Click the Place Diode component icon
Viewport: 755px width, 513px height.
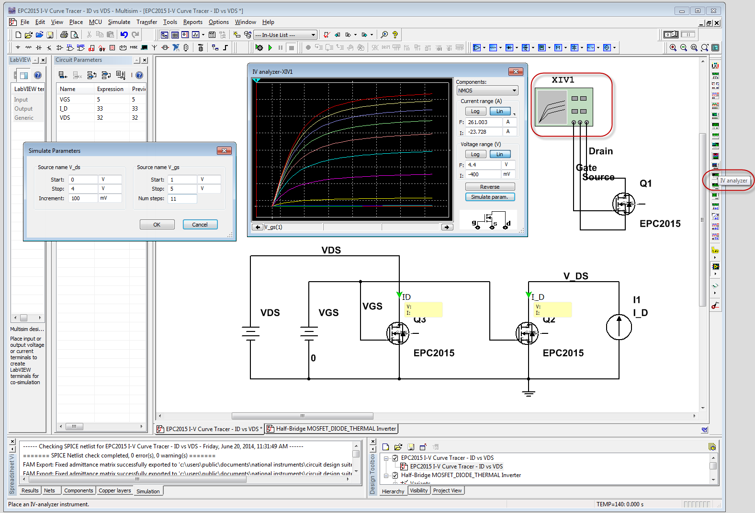pyautogui.click(x=39, y=48)
